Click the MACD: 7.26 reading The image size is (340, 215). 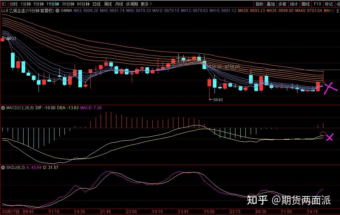[91, 108]
